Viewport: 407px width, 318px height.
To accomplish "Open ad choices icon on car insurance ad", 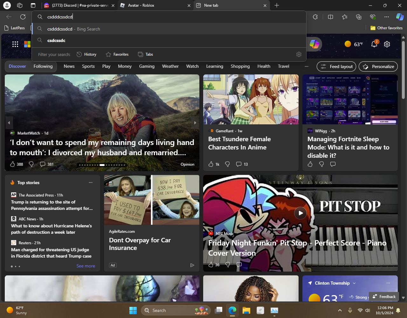I will click(x=192, y=265).
